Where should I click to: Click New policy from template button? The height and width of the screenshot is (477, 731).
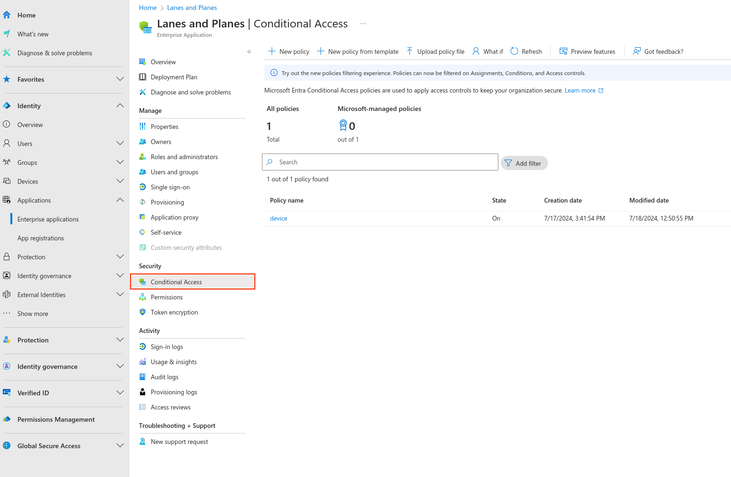click(357, 51)
